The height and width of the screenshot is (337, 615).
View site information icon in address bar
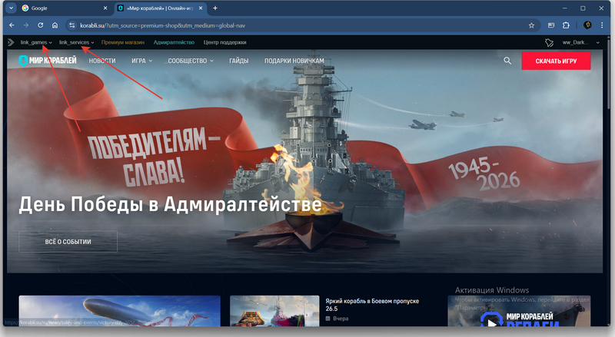pos(71,25)
